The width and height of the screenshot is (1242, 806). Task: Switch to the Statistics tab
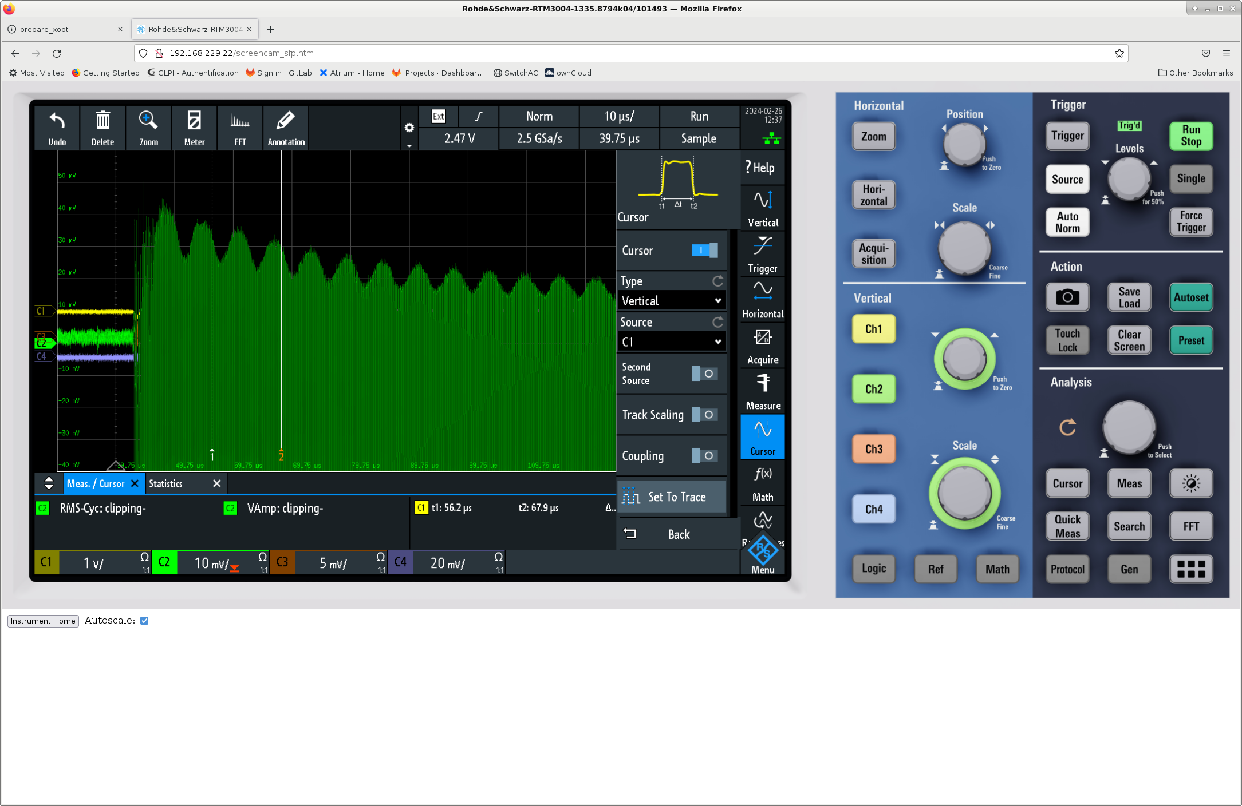tap(166, 483)
